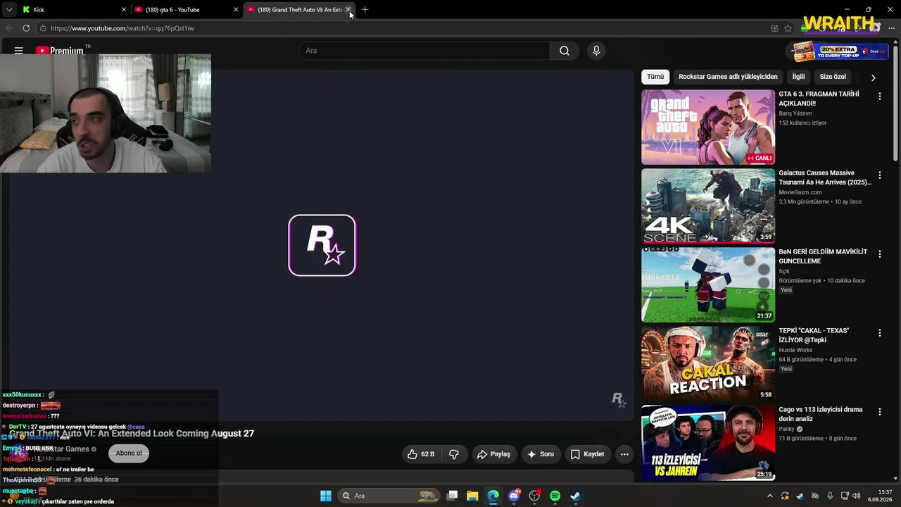Reload the page in the browser toolbar
This screenshot has height=507, width=901.
click(26, 28)
